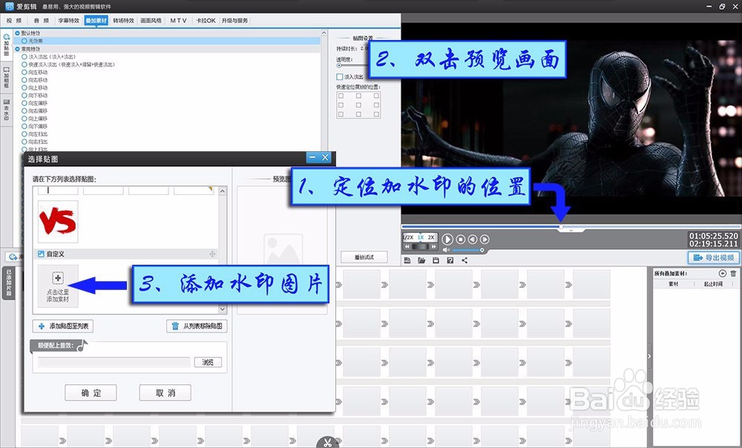Click the save project icon
This screenshot has height=448, width=742.
click(x=436, y=260)
